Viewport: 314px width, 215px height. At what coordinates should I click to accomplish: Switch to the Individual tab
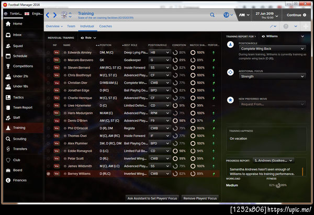[87, 26]
